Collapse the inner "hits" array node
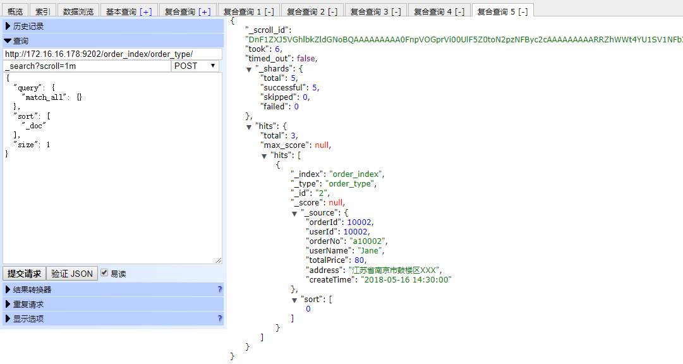Screen dimensions: 683x364 pyautogui.click(x=264, y=156)
